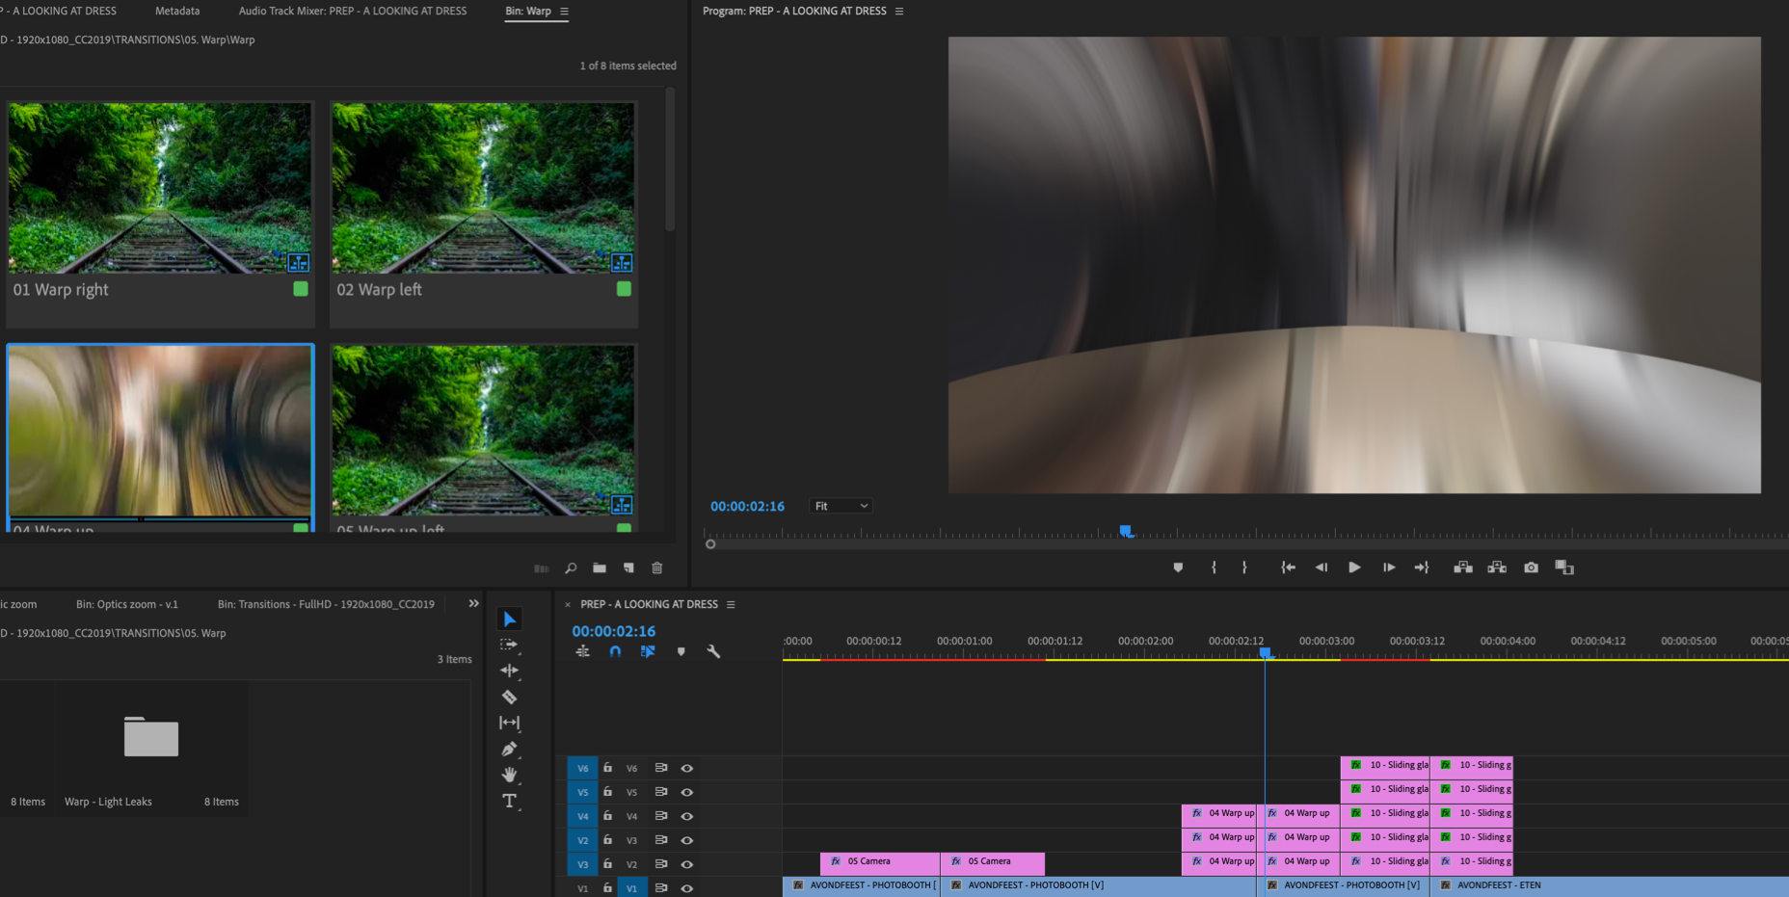This screenshot has width=1789, height=897.
Task: Expand hidden panel tabs with double chevron
Action: [x=473, y=604]
